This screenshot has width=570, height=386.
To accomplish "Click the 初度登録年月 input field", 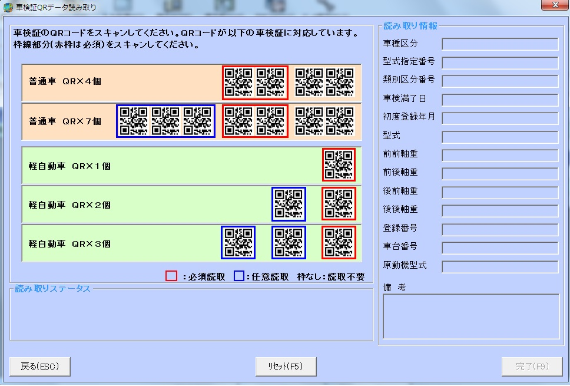I will 500,118.
